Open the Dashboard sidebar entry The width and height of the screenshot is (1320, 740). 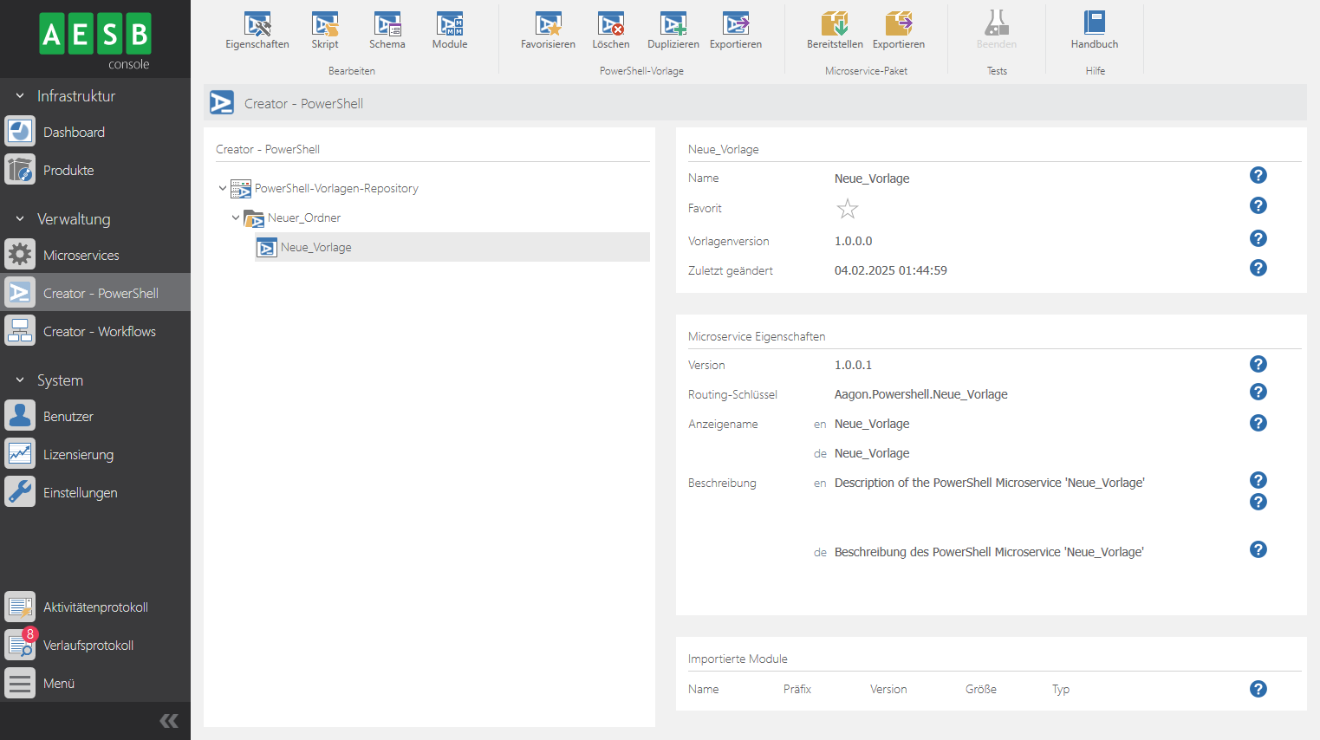click(x=74, y=131)
